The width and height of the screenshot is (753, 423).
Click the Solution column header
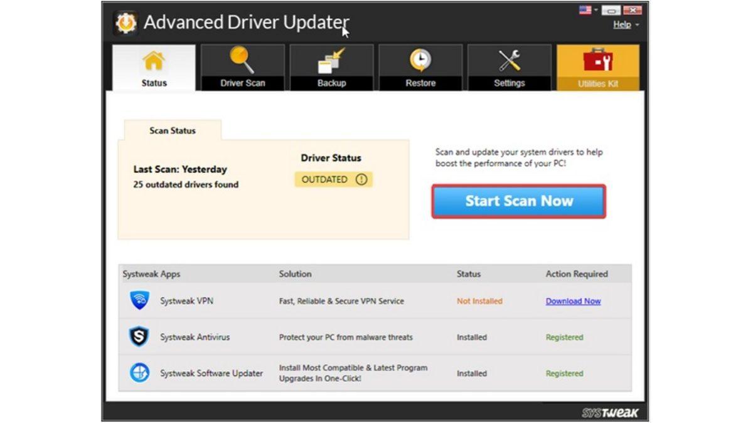pyautogui.click(x=295, y=274)
